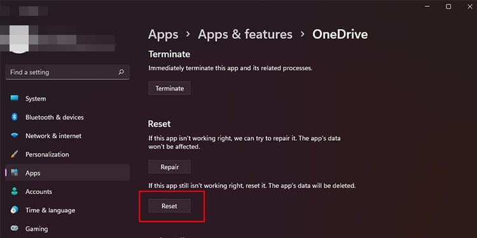Minimize the Settings window

[427, 7]
